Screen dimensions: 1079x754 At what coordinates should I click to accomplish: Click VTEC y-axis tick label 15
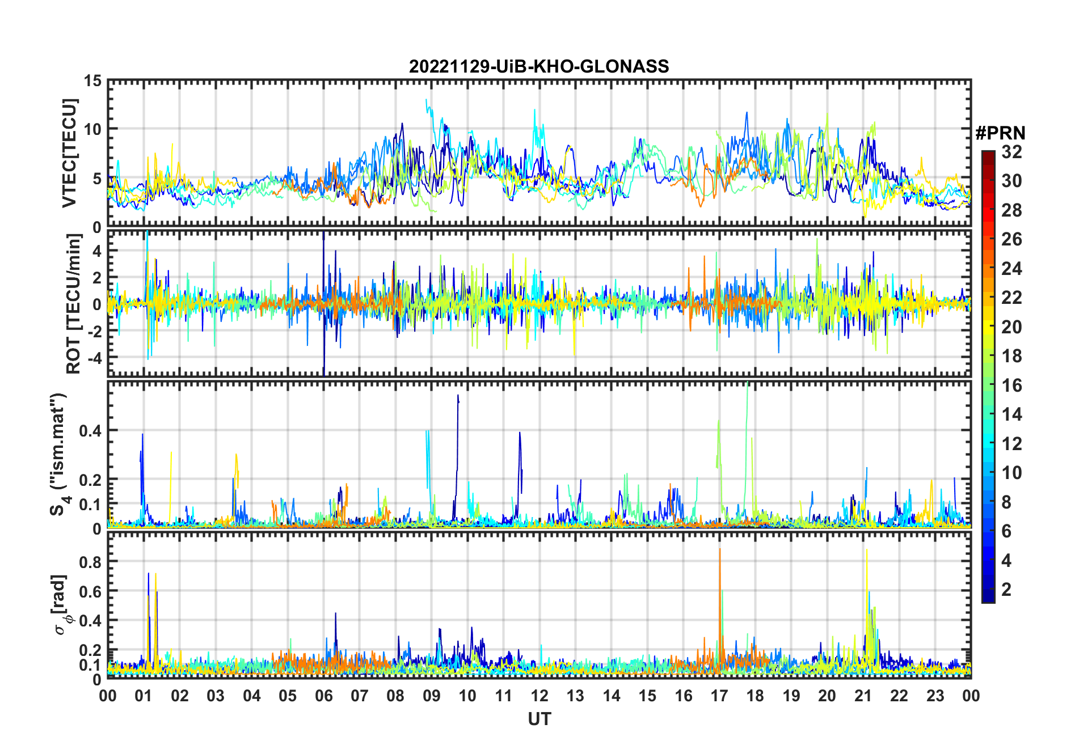tap(92, 81)
